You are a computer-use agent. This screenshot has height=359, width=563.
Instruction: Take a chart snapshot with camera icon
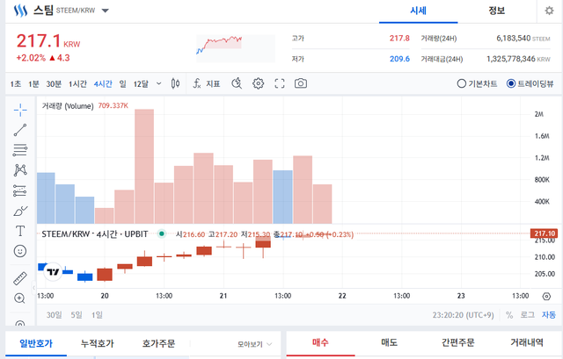[x=301, y=83]
